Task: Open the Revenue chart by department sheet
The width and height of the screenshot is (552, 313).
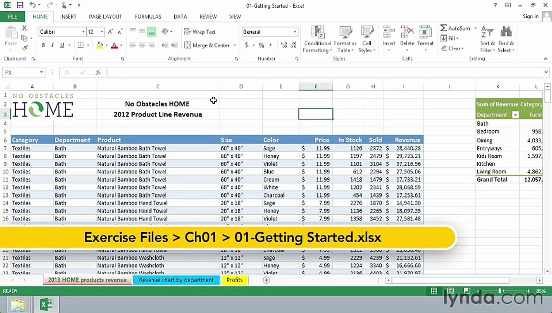Action: coord(176,280)
